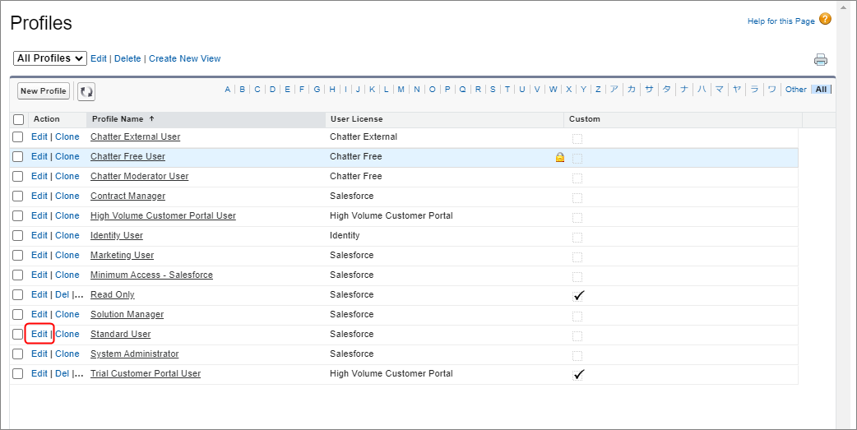
Task: Open the Chatter Moderator User profile
Action: point(139,176)
